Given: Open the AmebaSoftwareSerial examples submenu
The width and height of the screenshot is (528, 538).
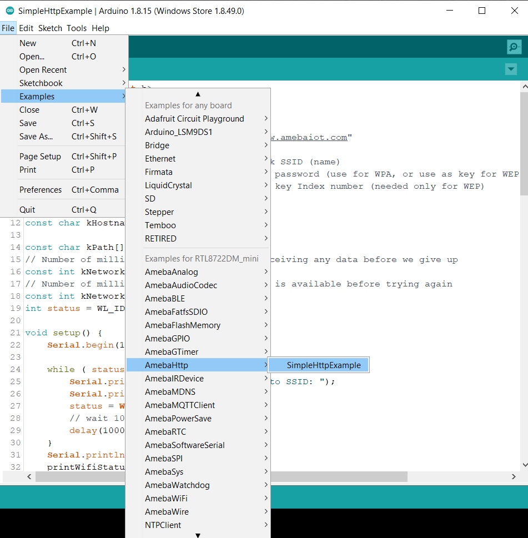Looking at the screenshot, I should coord(198,445).
